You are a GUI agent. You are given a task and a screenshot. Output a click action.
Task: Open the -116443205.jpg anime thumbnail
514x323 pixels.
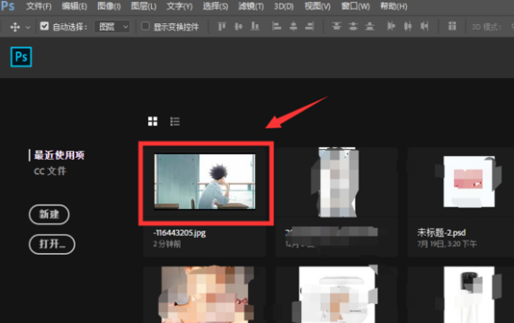coord(205,181)
